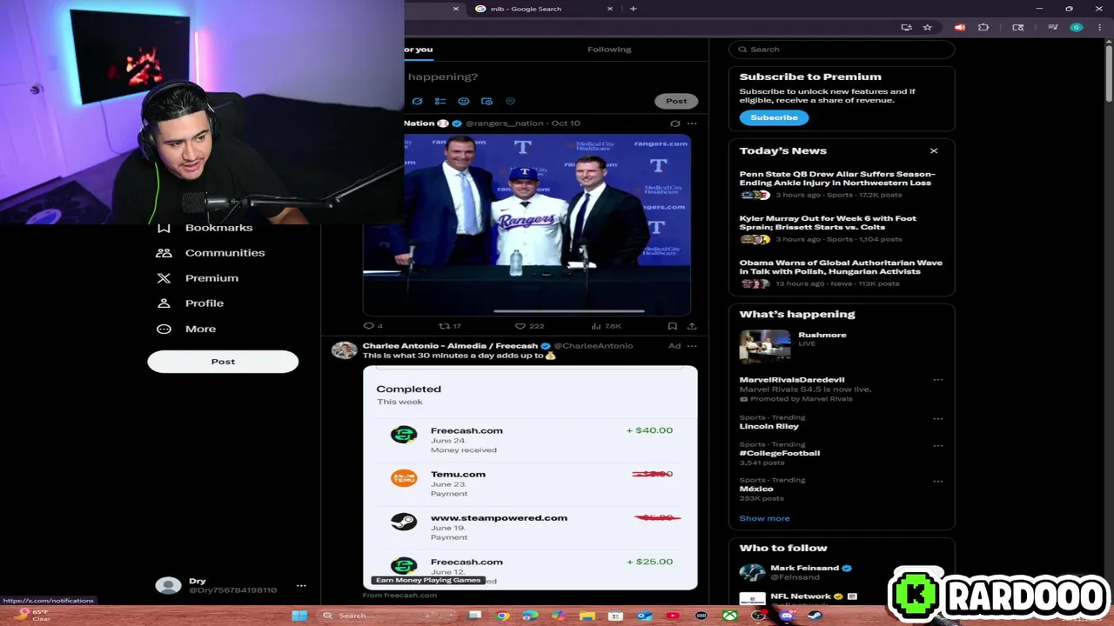
Task: Open Discord from the taskbar
Action: tap(787, 616)
